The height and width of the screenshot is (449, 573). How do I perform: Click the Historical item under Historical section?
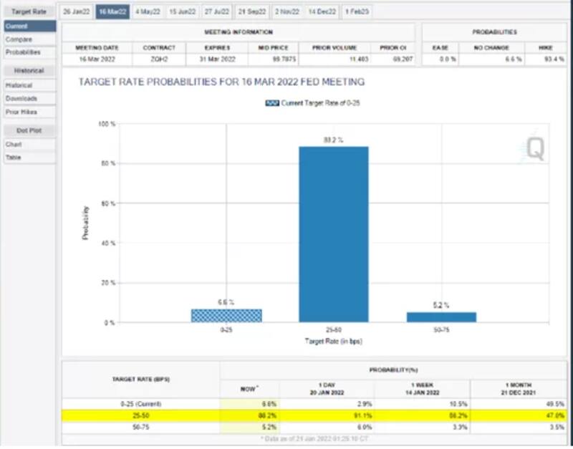[x=19, y=85]
